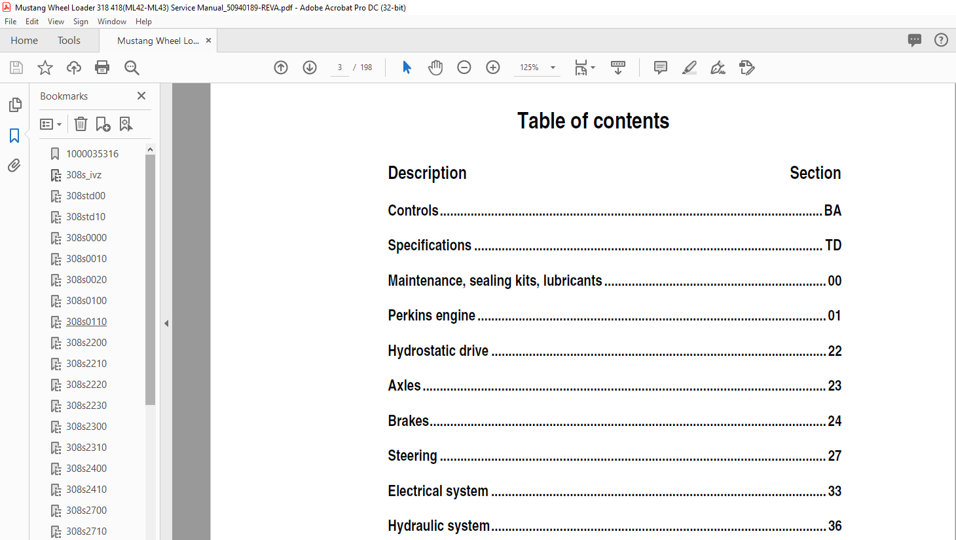Click the Perkins engine contents entry
The height and width of the screenshot is (540, 956).
click(x=614, y=316)
